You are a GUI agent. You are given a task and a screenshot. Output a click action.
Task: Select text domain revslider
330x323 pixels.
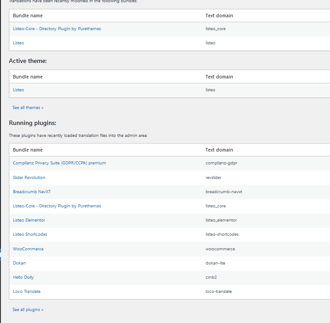[213, 178]
